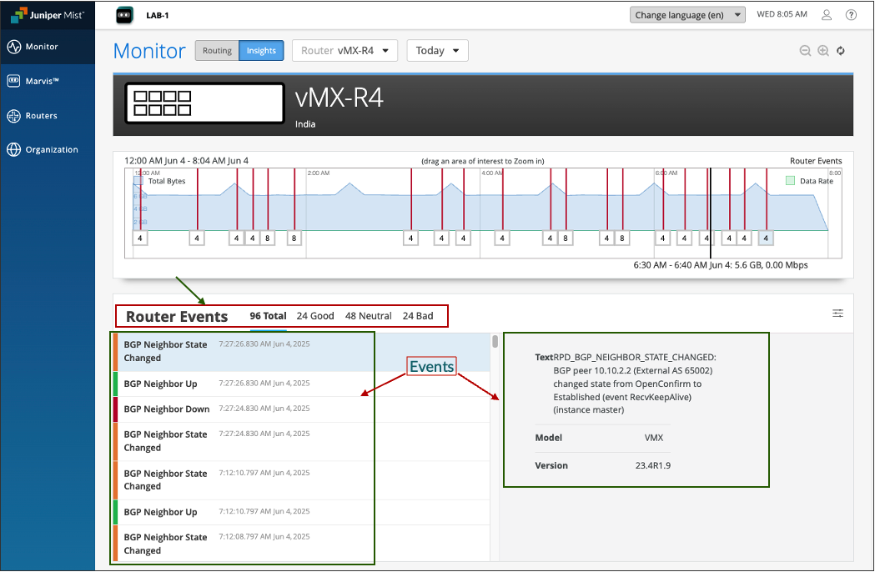The image size is (875, 572).
Task: Click the refresh icon
Action: (x=841, y=51)
